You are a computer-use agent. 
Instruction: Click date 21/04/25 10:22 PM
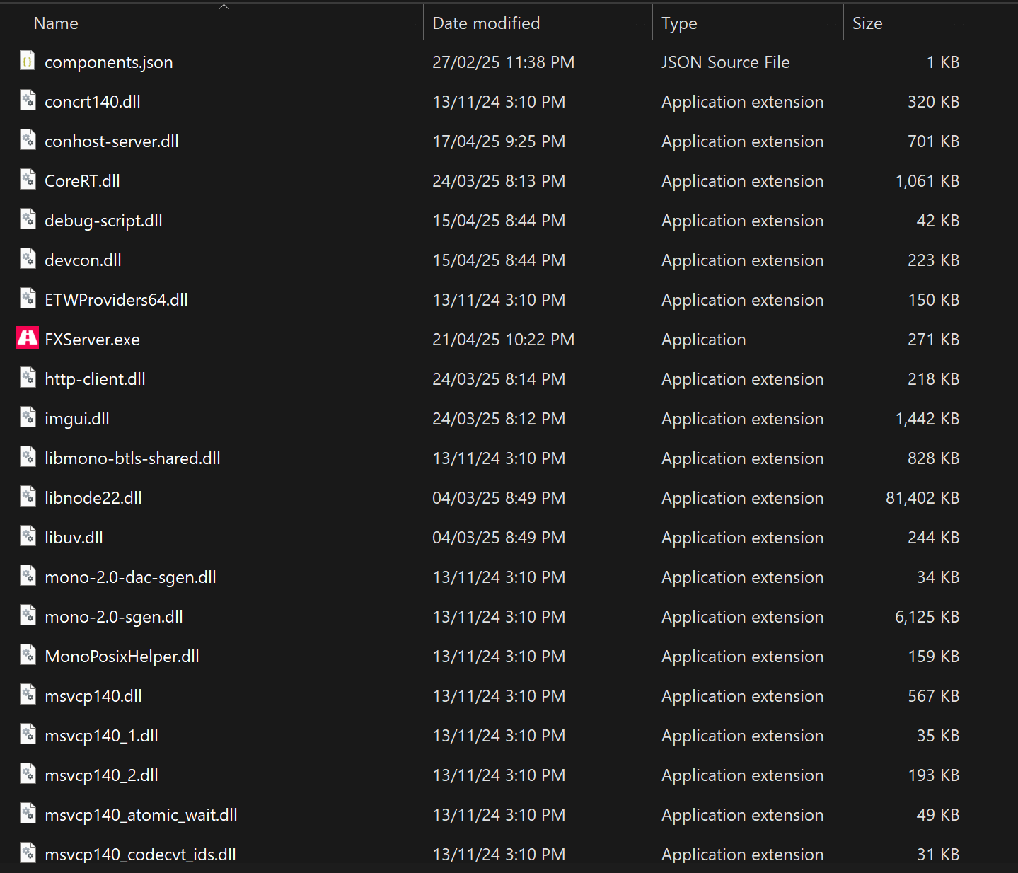(503, 340)
